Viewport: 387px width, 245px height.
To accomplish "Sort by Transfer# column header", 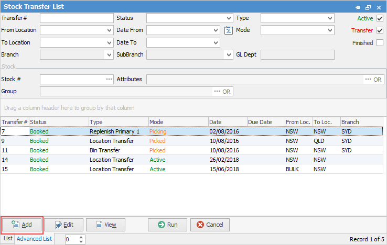I will 15,122.
